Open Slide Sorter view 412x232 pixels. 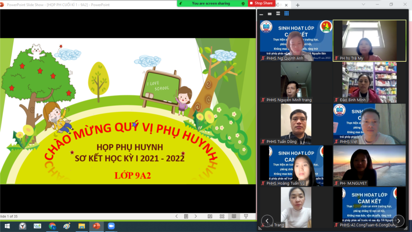click(x=222, y=216)
